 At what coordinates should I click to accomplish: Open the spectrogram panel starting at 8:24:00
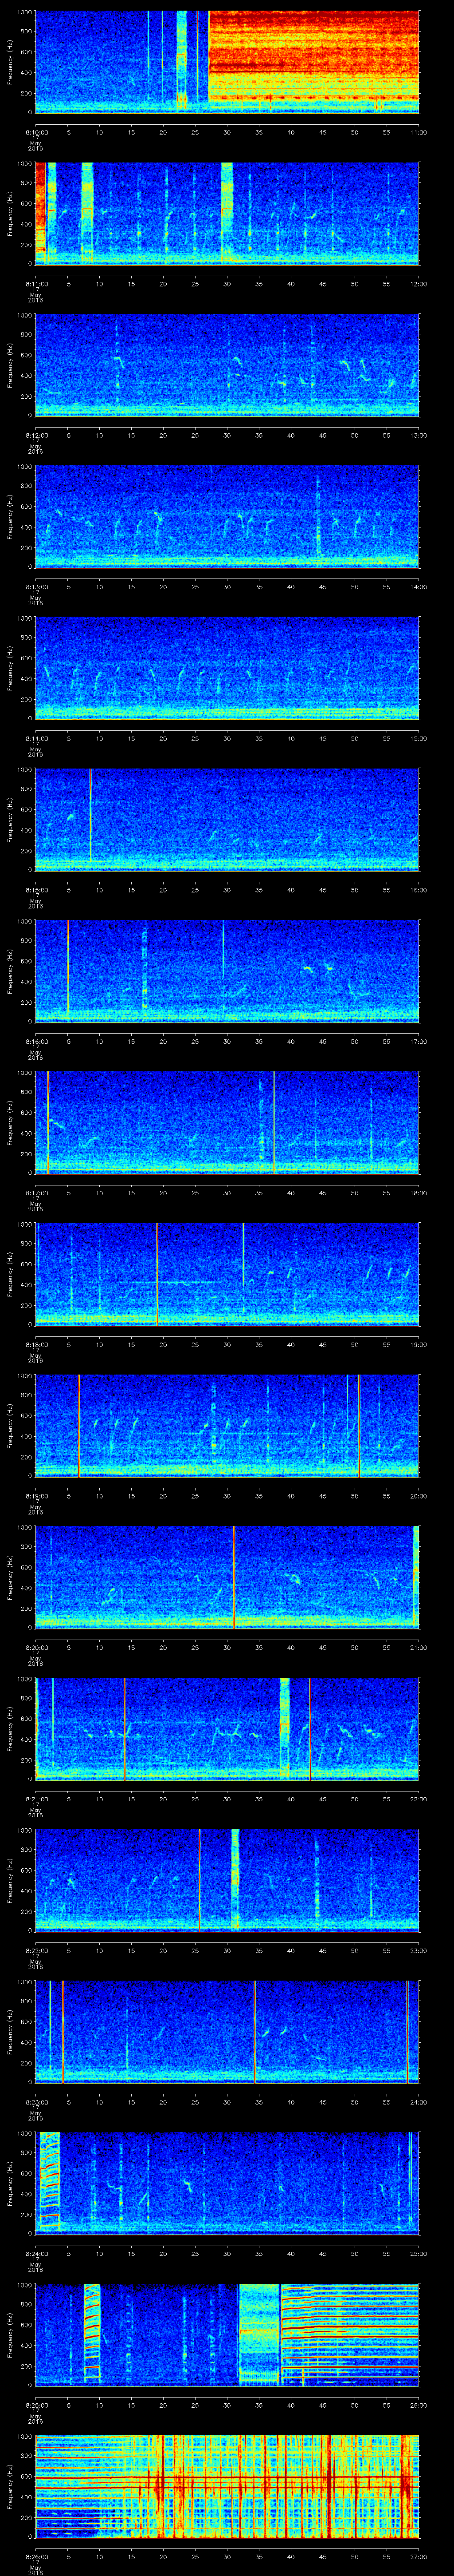[227, 2183]
